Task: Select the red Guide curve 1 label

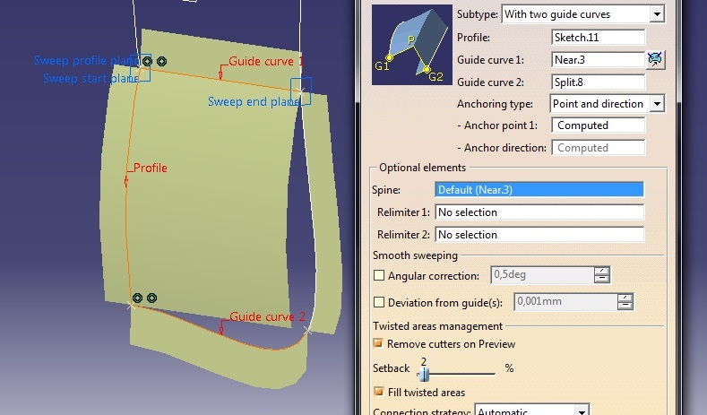Action: point(266,62)
